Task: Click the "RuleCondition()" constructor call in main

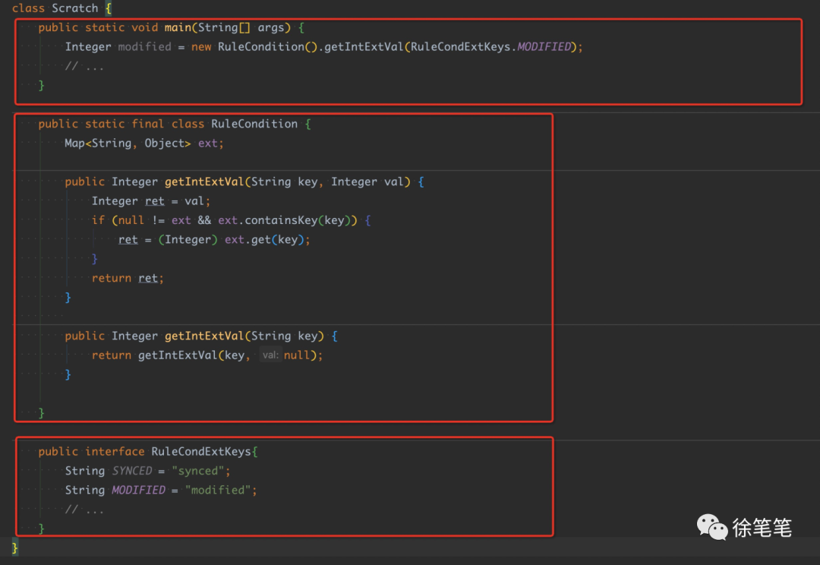Action: pos(267,47)
